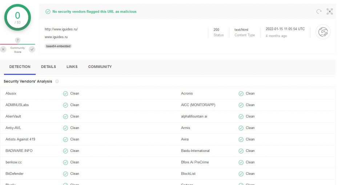Click the community score question mark icon

17,40
